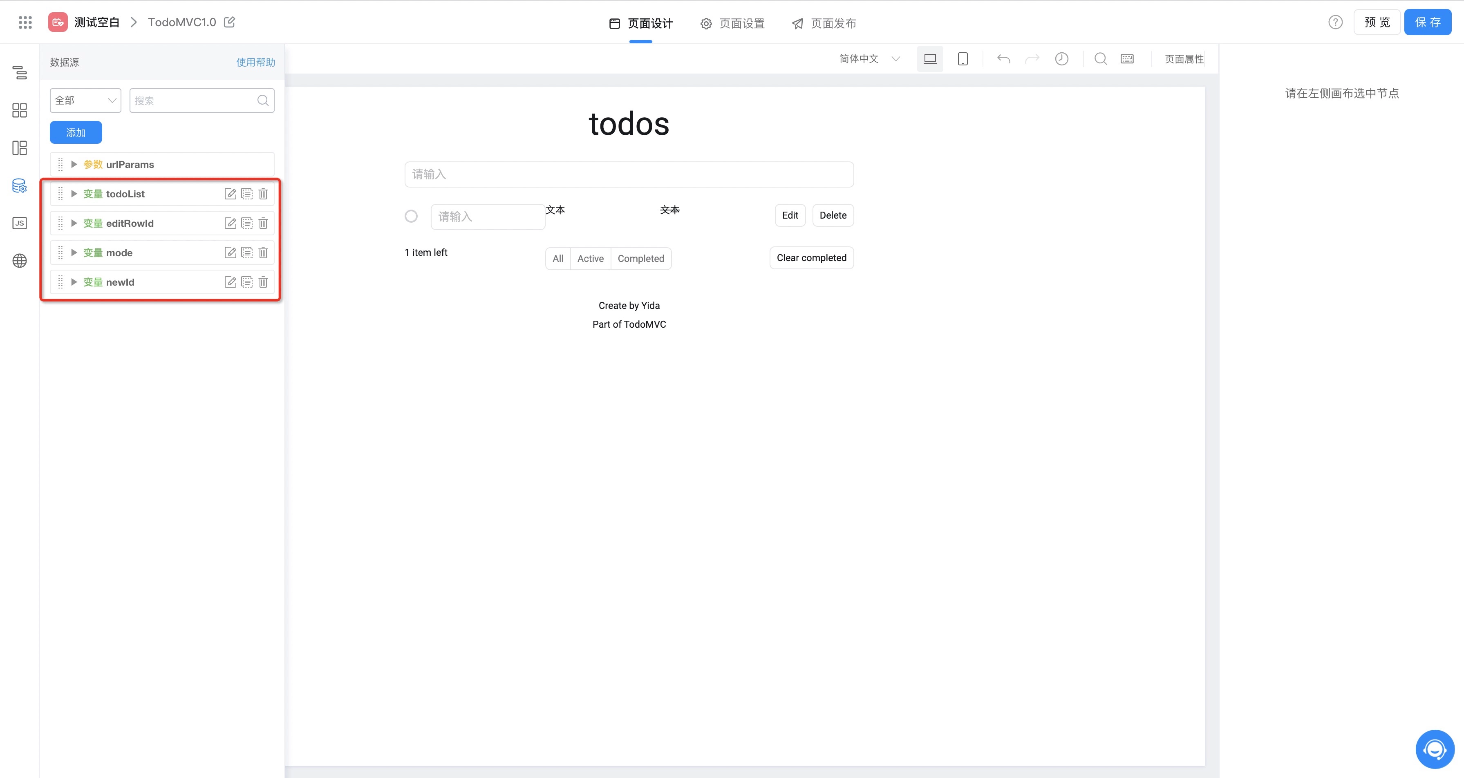Click the delete icon for todoList variable

(x=263, y=194)
